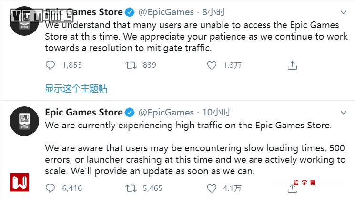Open the first tweet's more options chevron
355x199 pixels.
point(343,11)
